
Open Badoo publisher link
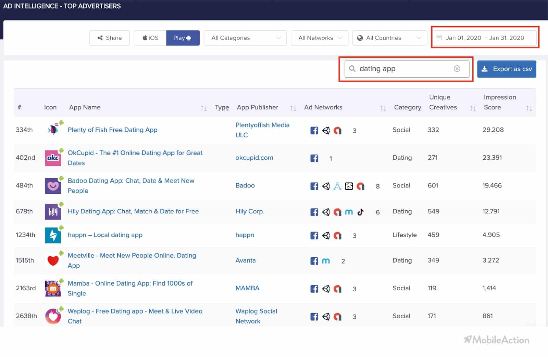pos(245,185)
